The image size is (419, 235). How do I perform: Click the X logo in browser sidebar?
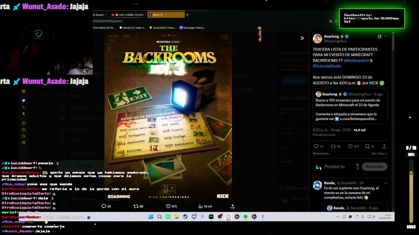[x=23, y=114]
